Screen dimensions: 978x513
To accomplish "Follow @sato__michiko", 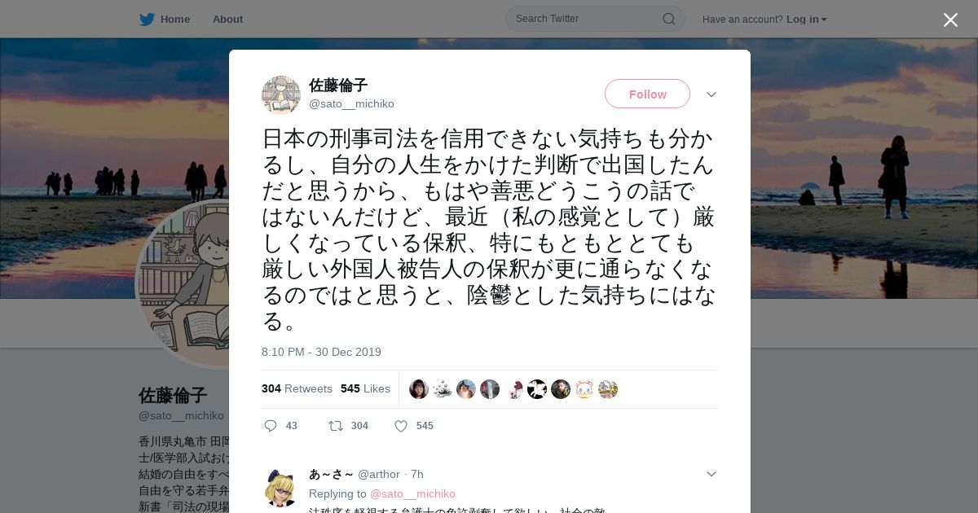I will [x=647, y=94].
